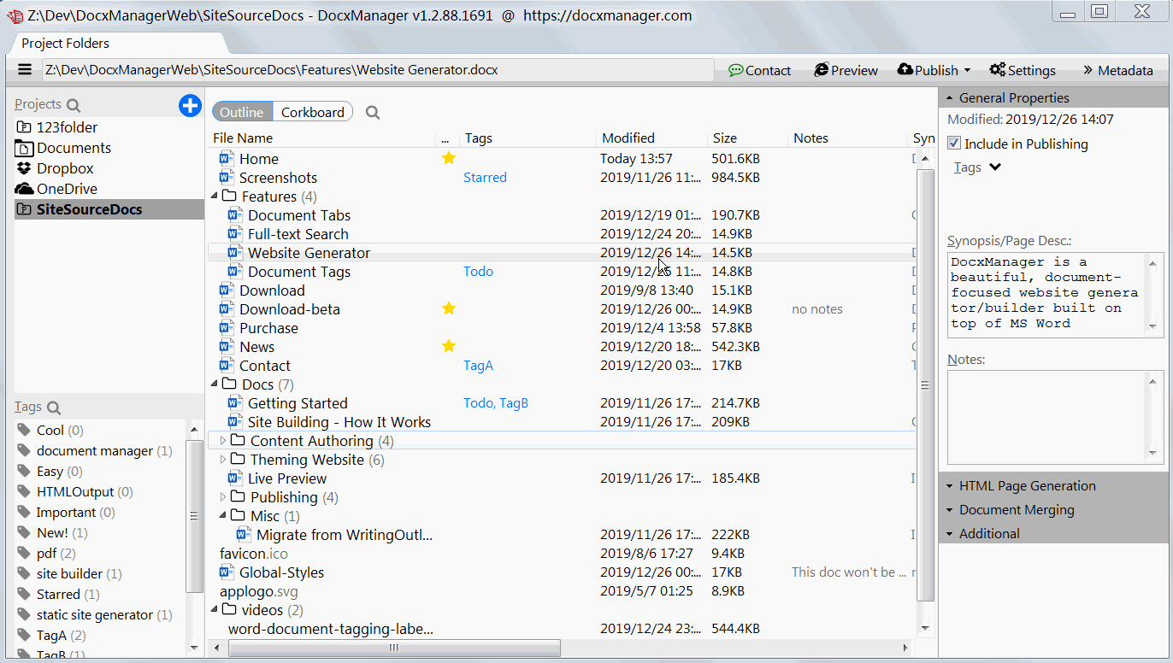
Task: Toggle Include in Publishing checkbox
Action: click(x=955, y=144)
